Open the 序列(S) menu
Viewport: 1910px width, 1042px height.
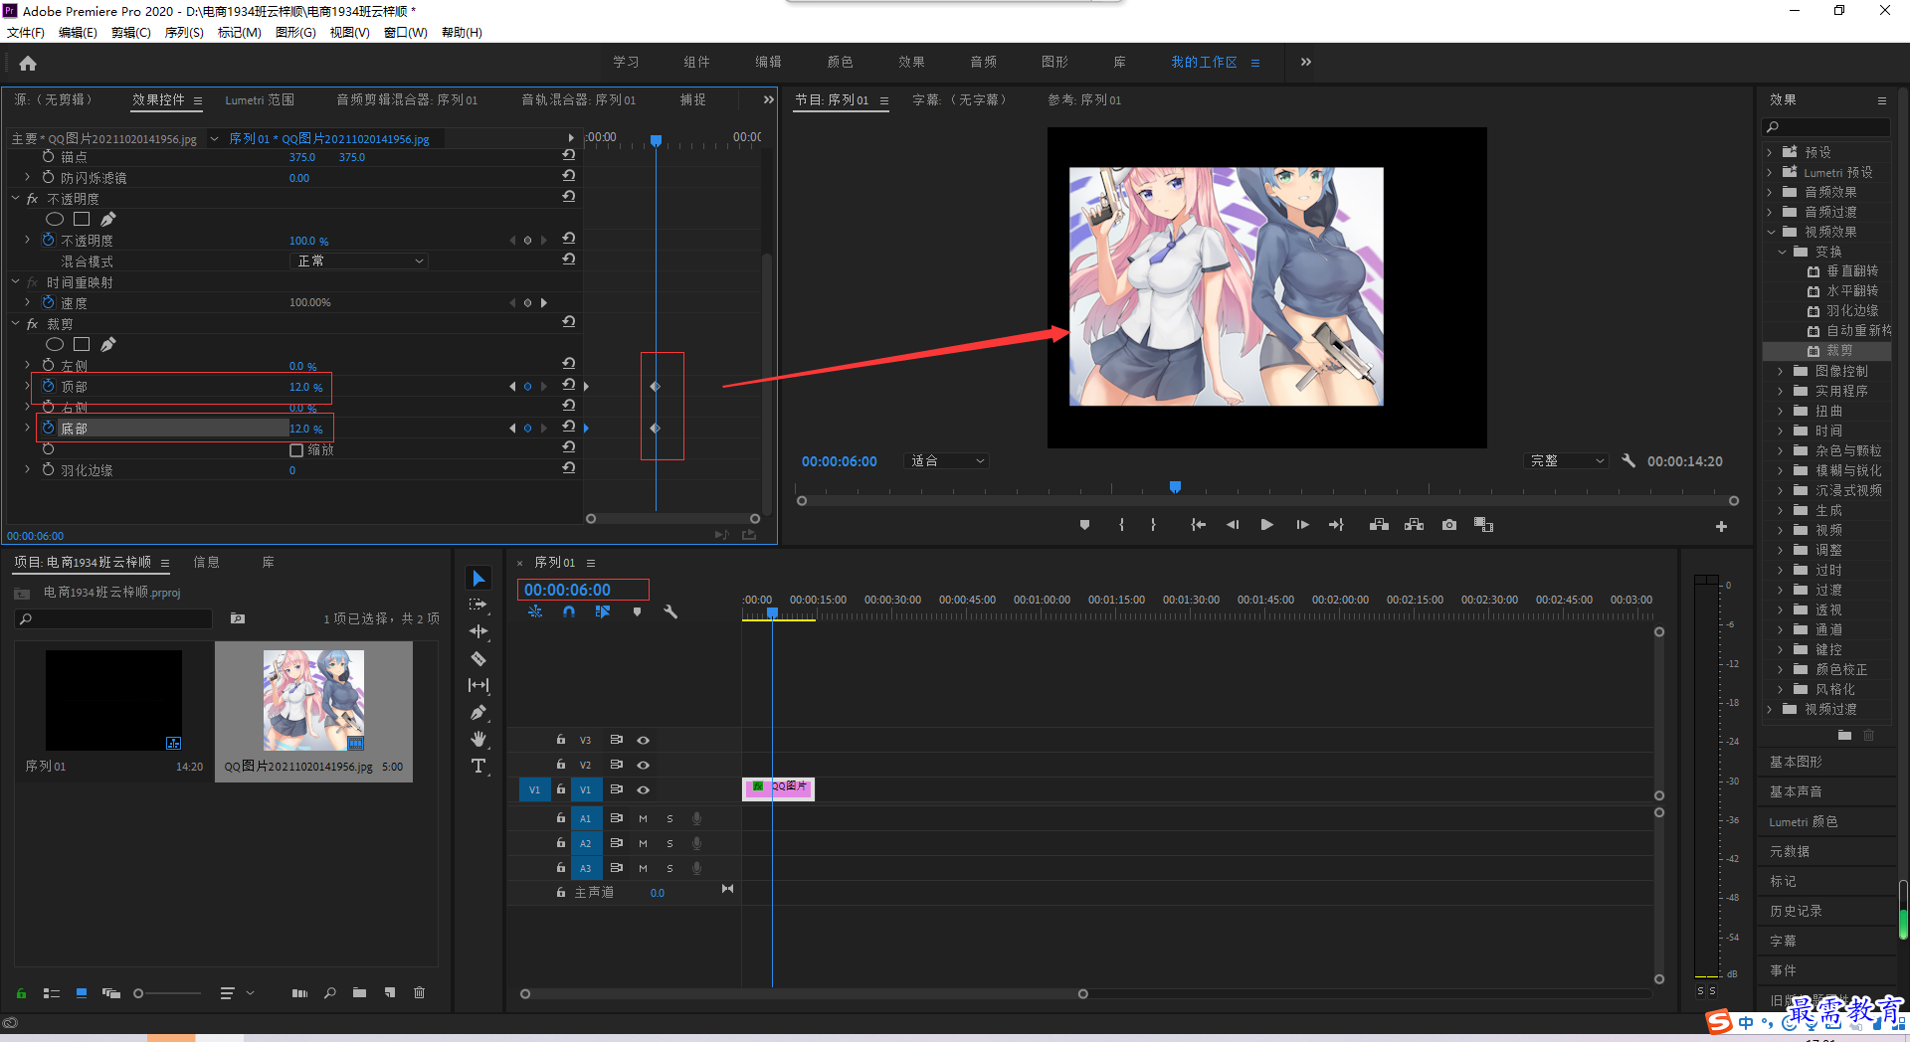click(184, 33)
